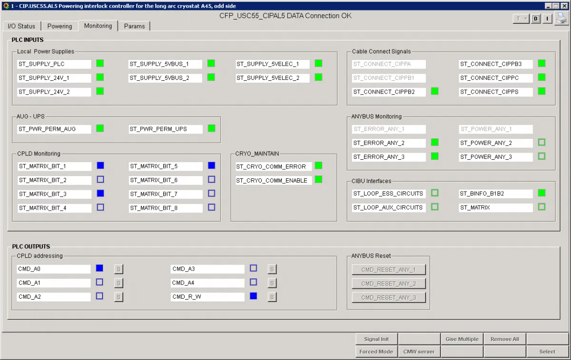Image resolution: width=571 pixels, height=360 pixels.
Task: Switch to the I/O Status tab
Action: pos(21,26)
